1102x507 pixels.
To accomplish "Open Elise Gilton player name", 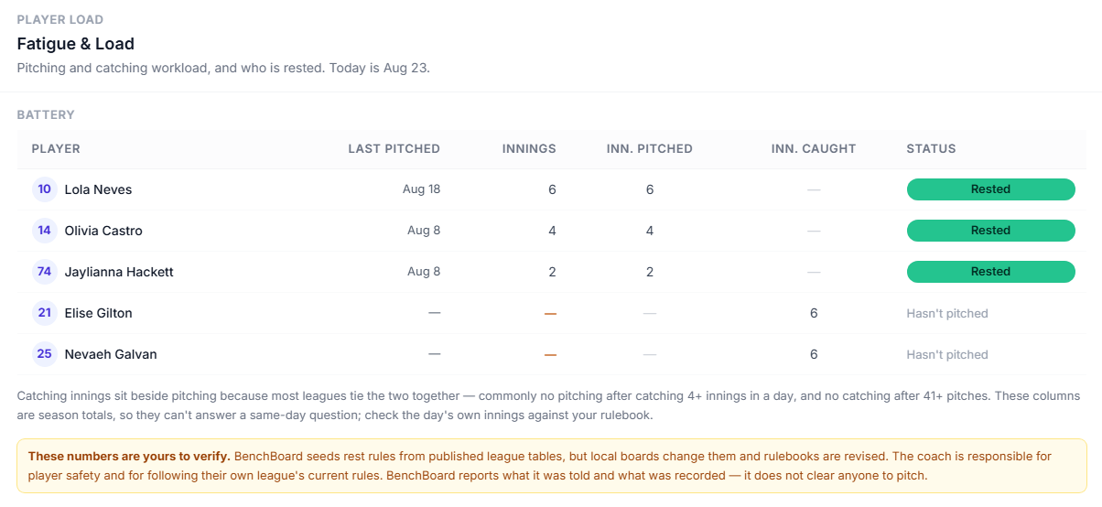I will pyautogui.click(x=98, y=313).
